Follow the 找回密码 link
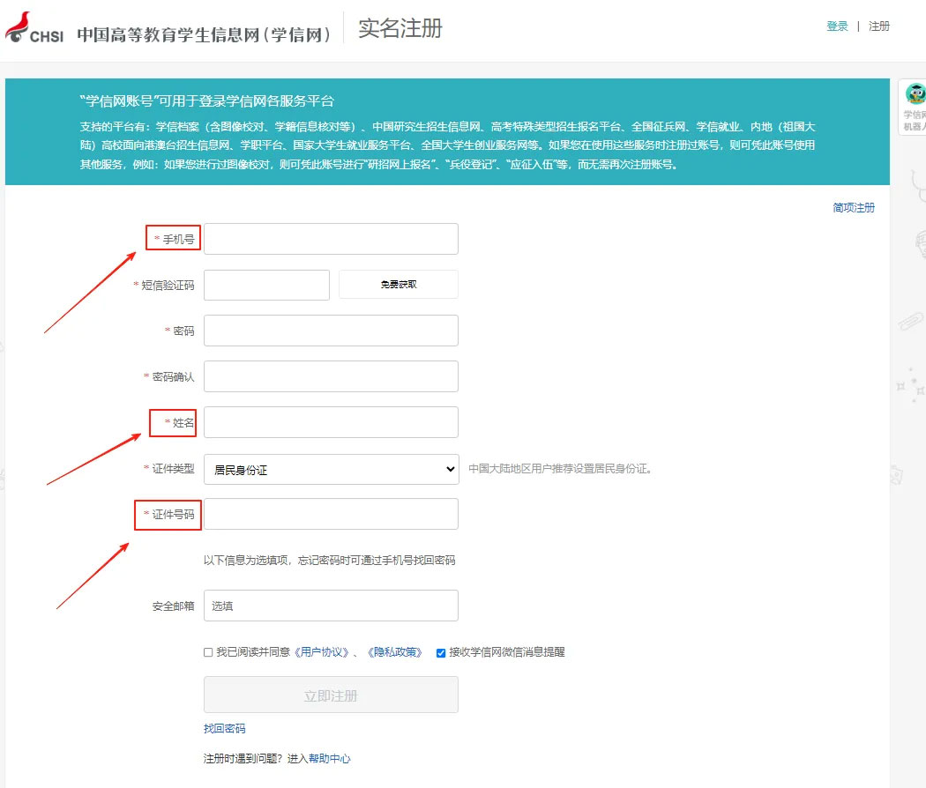This screenshot has width=926, height=788. pyautogui.click(x=224, y=728)
